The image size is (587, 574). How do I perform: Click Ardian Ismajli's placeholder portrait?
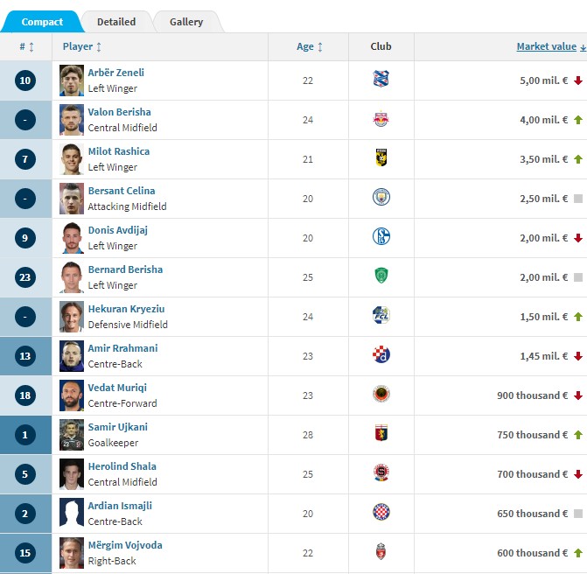(x=72, y=513)
